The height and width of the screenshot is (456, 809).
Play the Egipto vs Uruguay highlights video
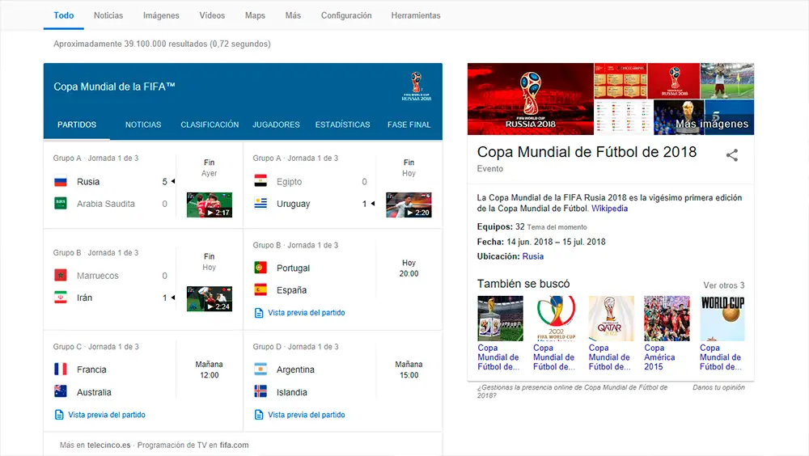(409, 205)
